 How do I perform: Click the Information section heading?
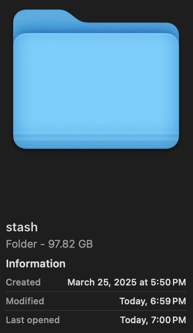pos(36,264)
